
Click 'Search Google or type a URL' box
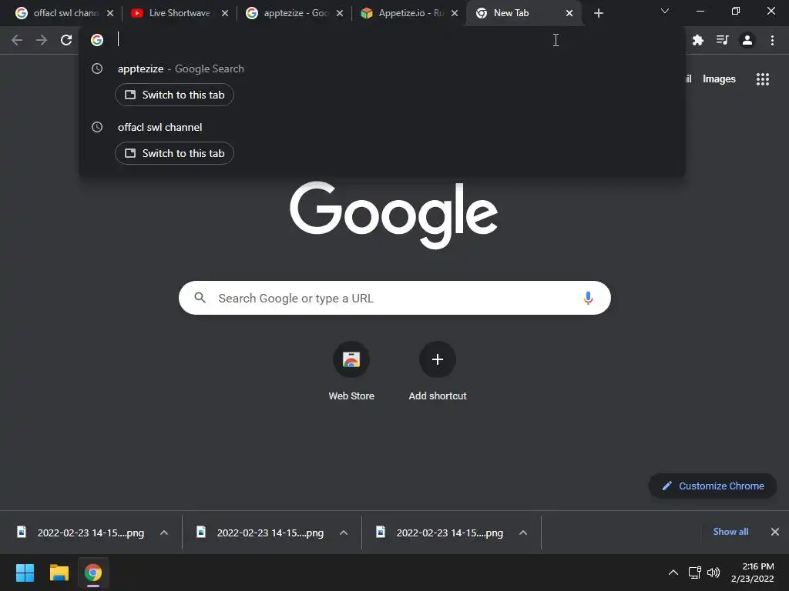394,298
